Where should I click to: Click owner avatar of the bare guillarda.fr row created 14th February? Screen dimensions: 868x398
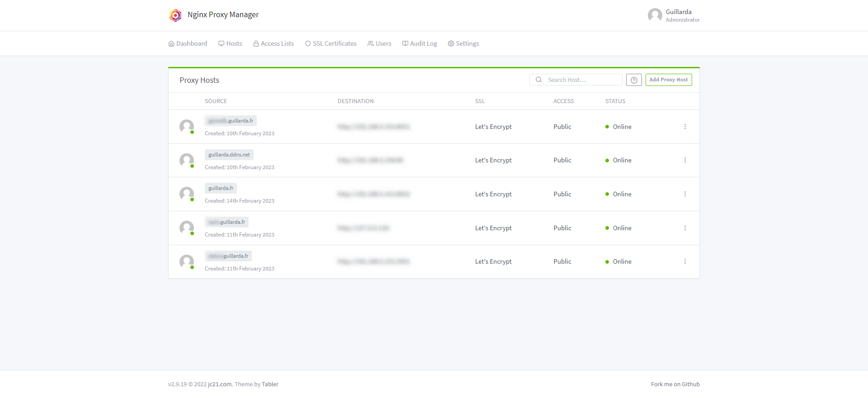[187, 194]
